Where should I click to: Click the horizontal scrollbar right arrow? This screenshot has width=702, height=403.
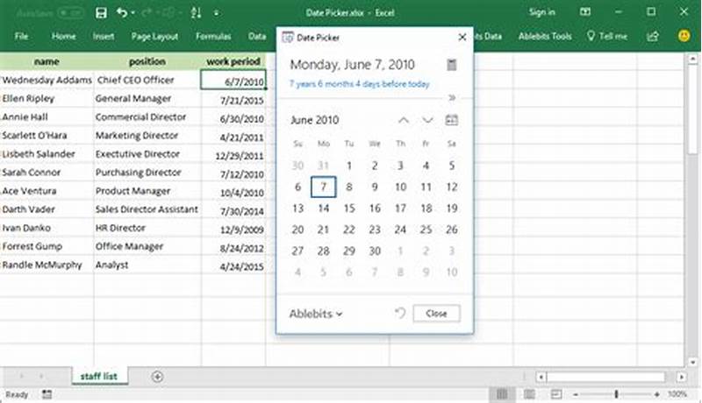tap(682, 377)
